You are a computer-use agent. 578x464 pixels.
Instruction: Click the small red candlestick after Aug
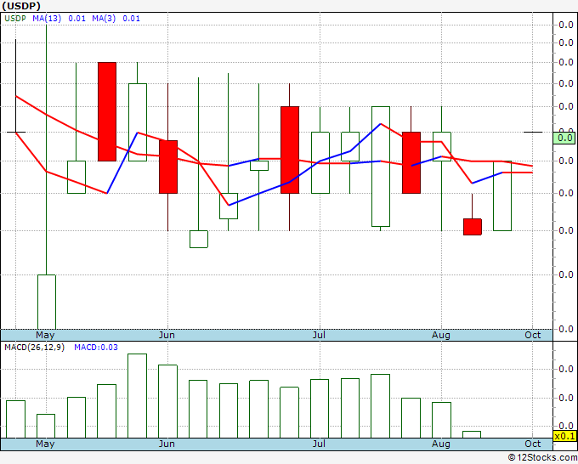pyautogui.click(x=473, y=227)
